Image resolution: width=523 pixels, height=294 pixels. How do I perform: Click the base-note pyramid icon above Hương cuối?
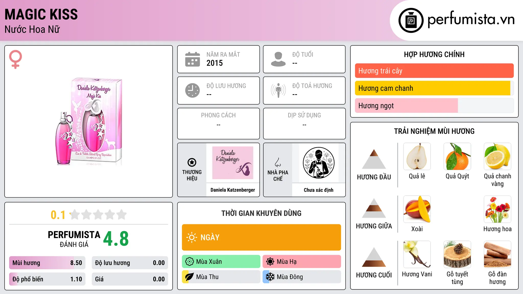pos(374,257)
